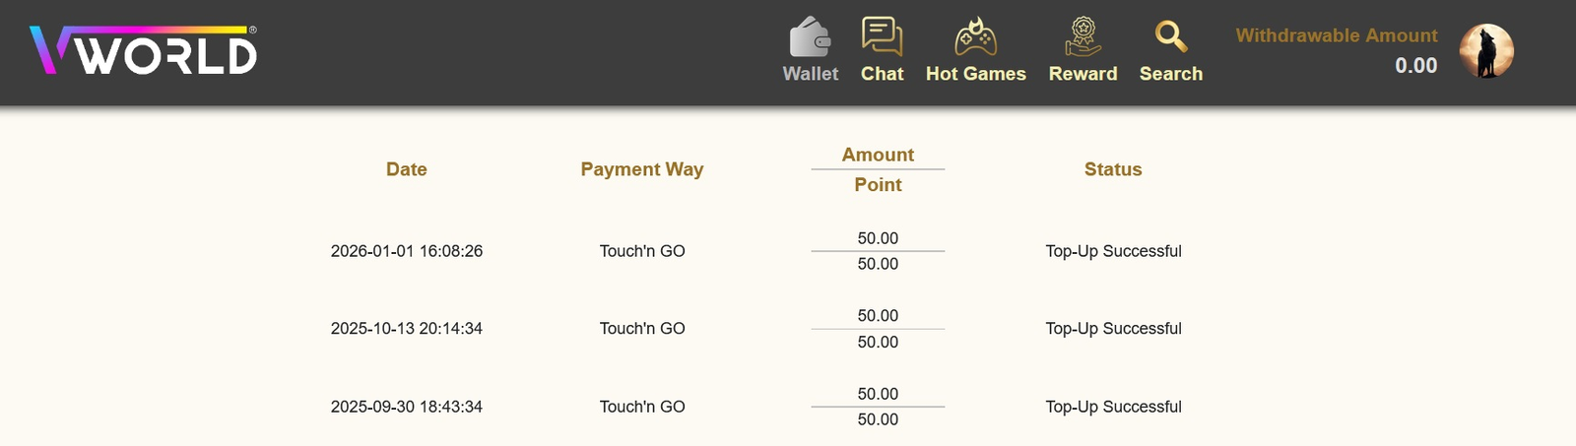Click Touch'n GO in the 2025-09-30 row
Image resolution: width=1576 pixels, height=446 pixels.
641,407
